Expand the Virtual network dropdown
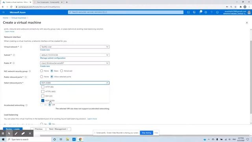Image resolution: width=252 pixels, height=142 pixels. coord(75,47)
